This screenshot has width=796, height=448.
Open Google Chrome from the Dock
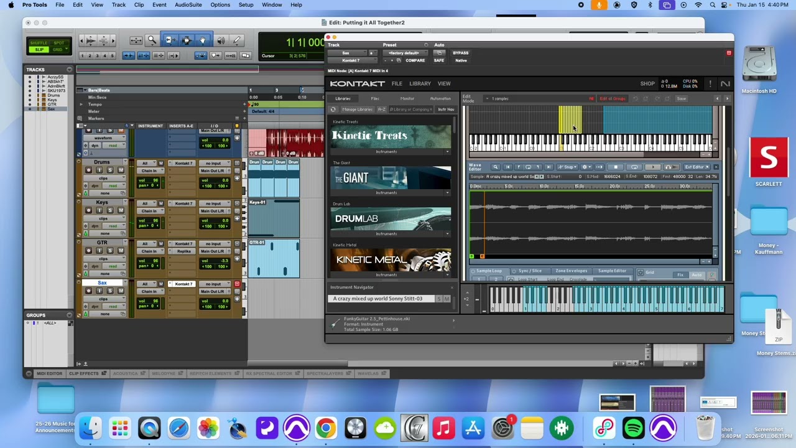[326, 428]
